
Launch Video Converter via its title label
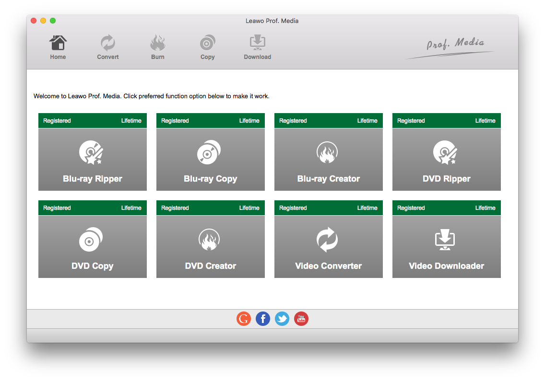pos(329,266)
